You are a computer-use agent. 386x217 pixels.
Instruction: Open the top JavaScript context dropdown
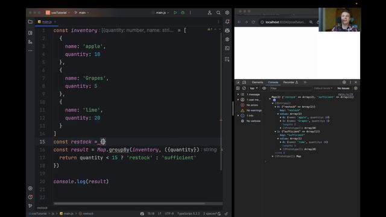254,89
